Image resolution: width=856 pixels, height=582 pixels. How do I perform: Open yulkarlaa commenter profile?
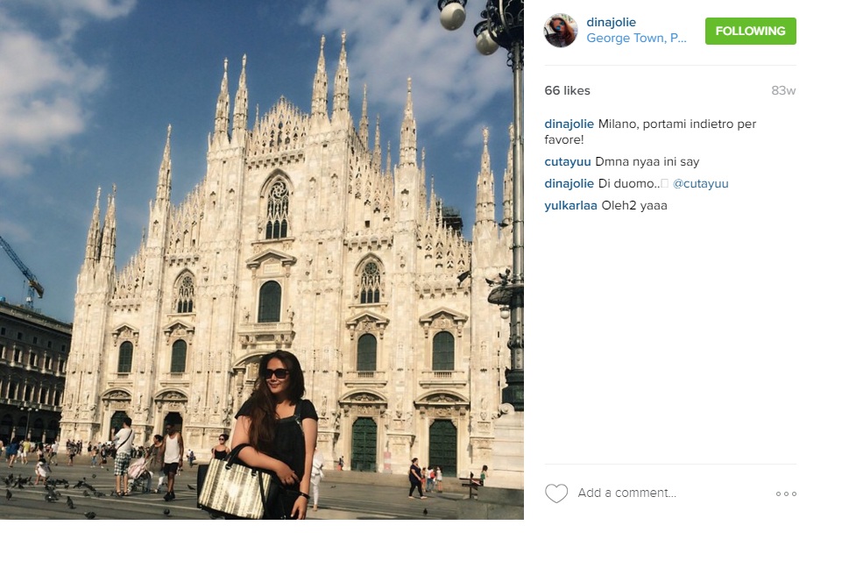570,206
